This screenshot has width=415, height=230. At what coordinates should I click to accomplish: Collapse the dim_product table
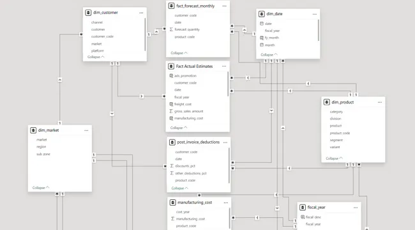coord(334,158)
